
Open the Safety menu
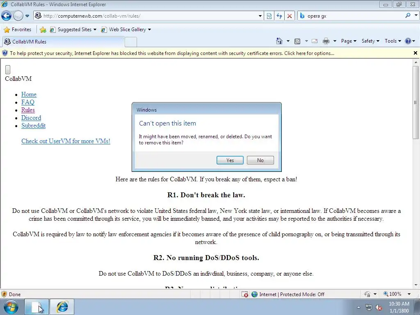click(370, 41)
